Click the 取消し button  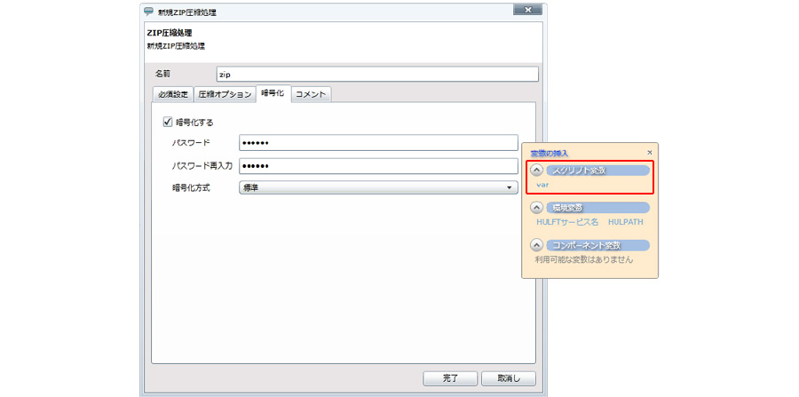(x=509, y=377)
